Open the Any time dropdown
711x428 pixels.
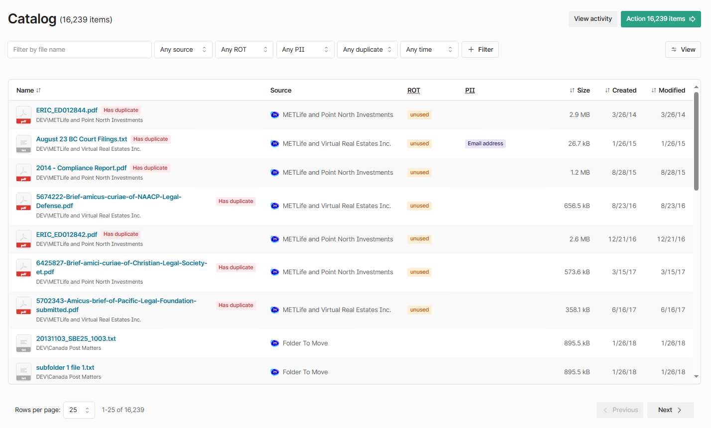[x=429, y=50]
